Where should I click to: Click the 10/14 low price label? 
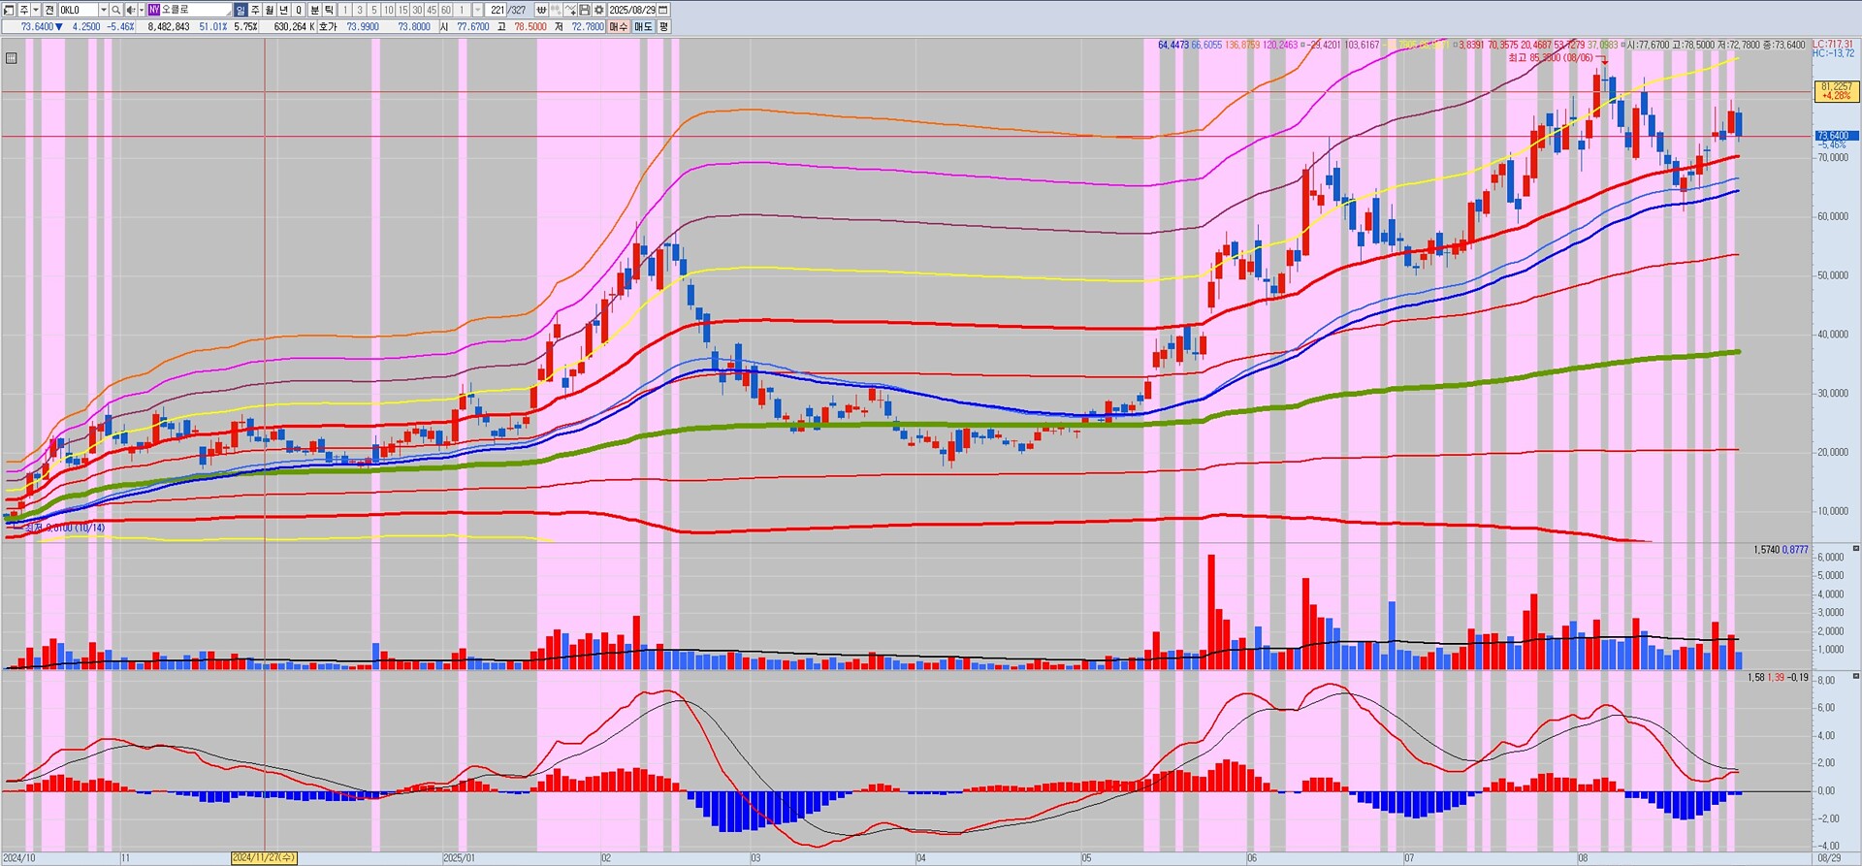point(65,528)
